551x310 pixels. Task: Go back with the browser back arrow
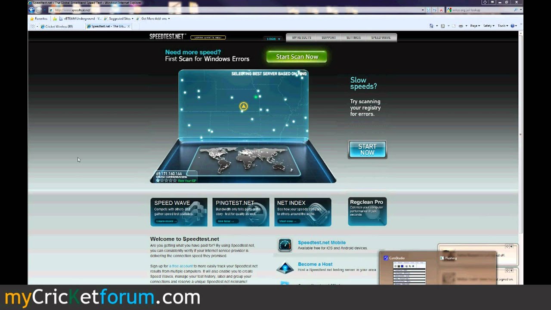[x=31, y=10]
